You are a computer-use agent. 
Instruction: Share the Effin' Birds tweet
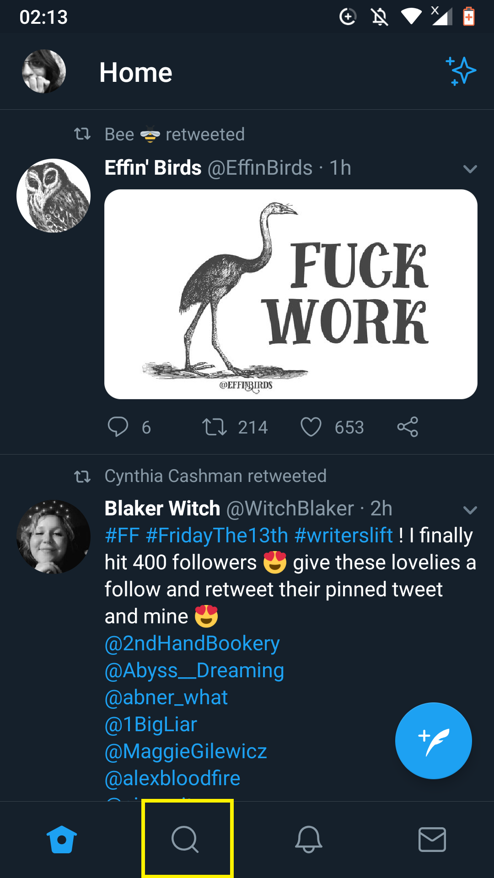pyautogui.click(x=408, y=427)
